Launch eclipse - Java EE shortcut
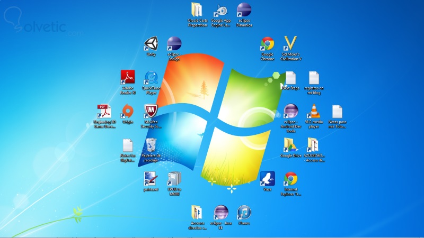This screenshot has height=238, width=424. (x=220, y=217)
